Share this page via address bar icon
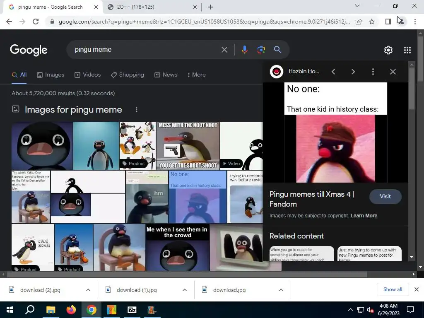The height and width of the screenshot is (318, 424). coord(359,22)
